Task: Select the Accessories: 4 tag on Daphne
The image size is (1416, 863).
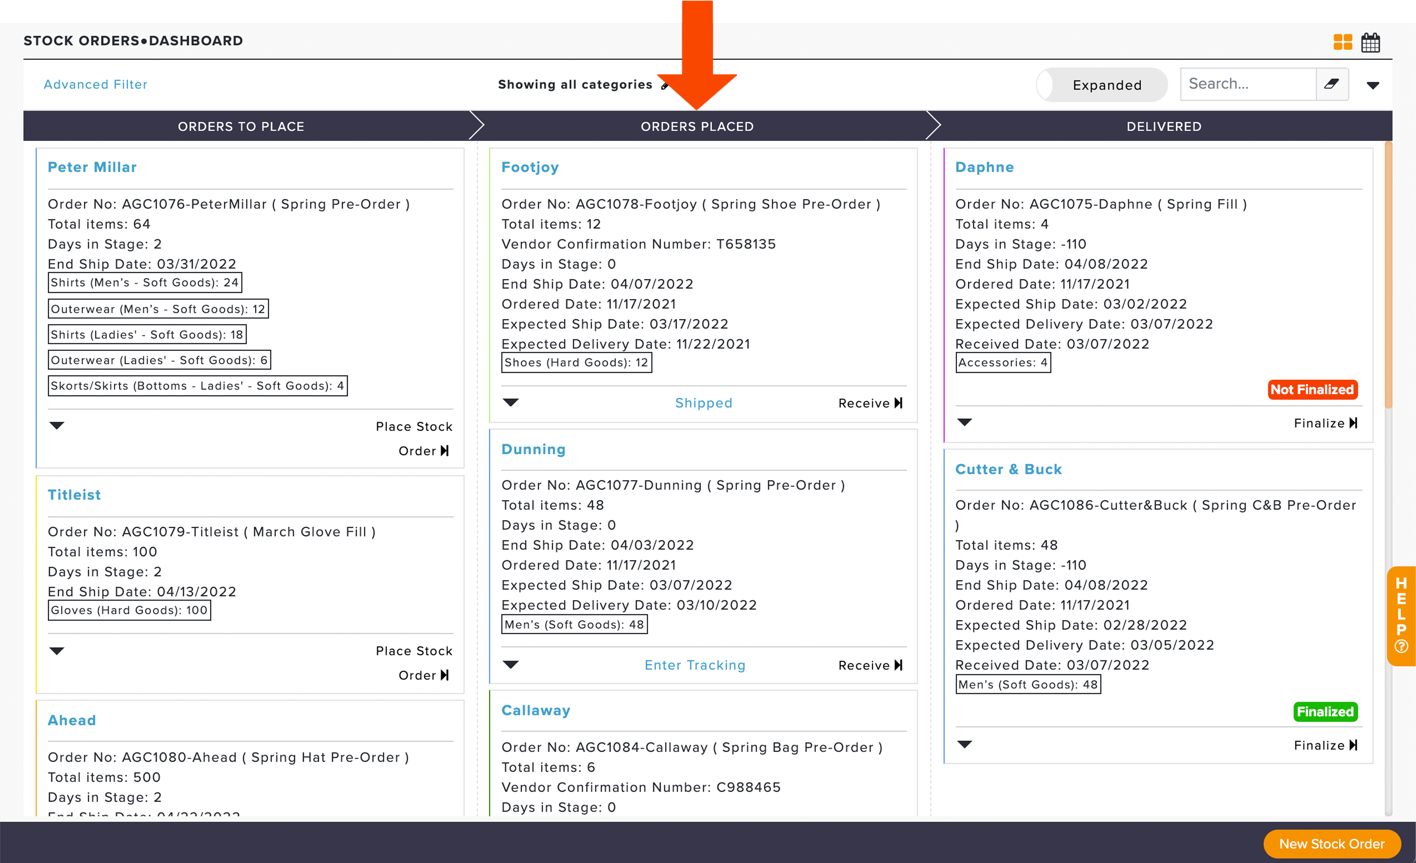Action: pos(1003,363)
